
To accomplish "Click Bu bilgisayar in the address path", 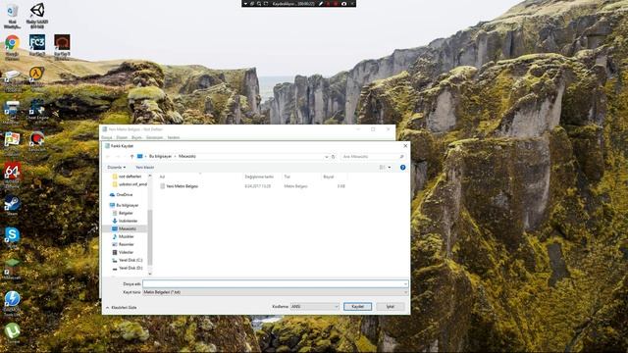I will 160,157.
